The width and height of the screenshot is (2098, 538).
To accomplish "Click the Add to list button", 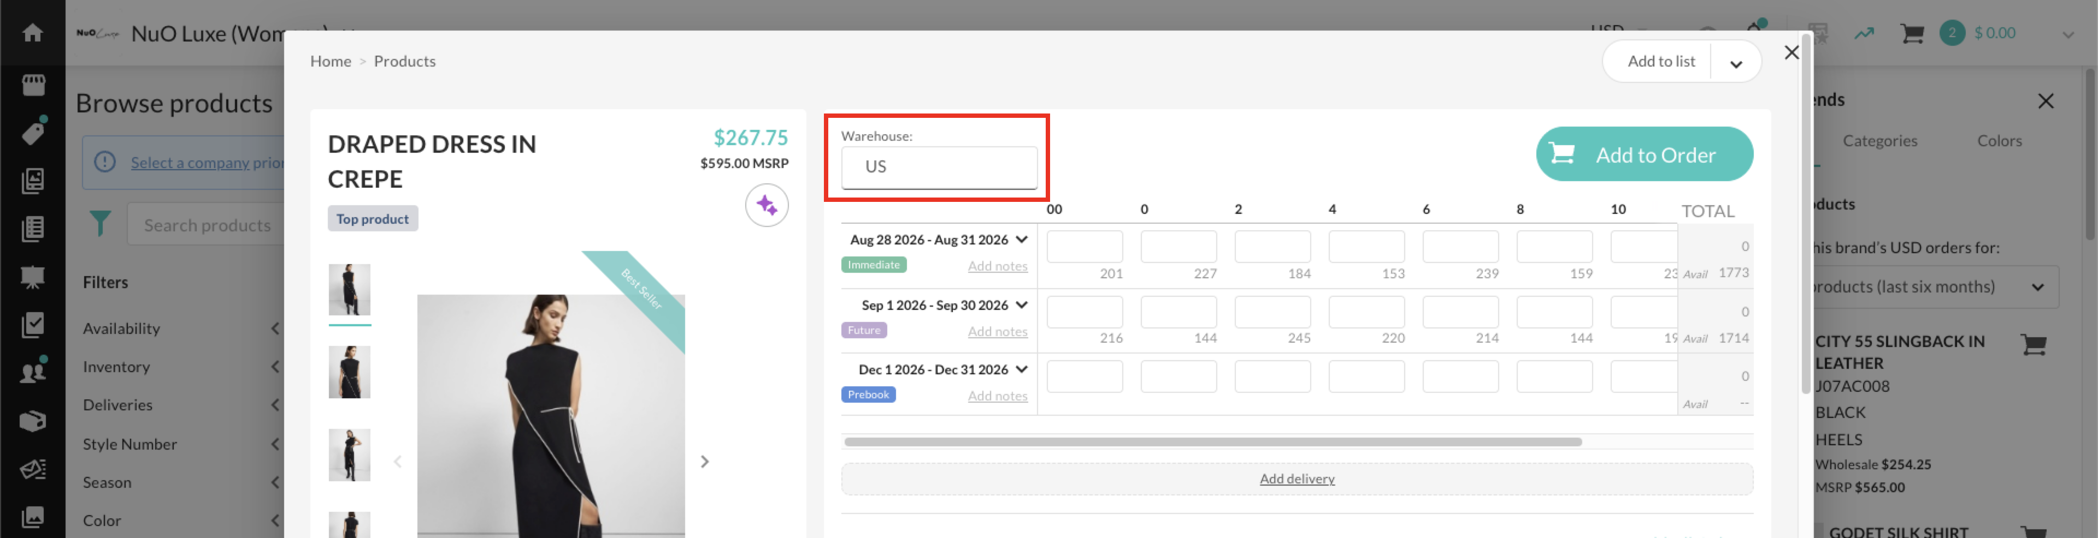I will 1661,61.
